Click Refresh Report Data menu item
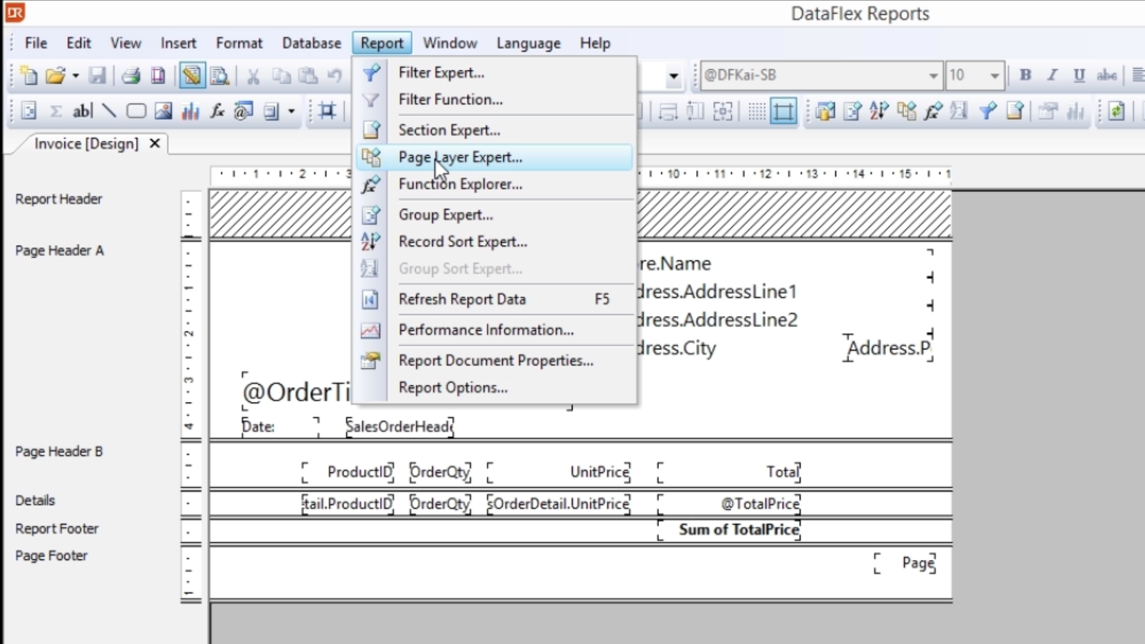Viewport: 1145px width, 644px height. point(462,299)
